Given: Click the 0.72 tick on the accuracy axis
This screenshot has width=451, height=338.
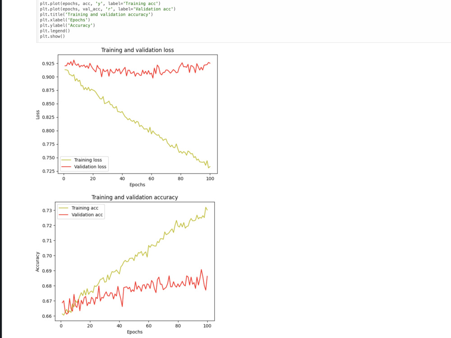Looking at the screenshot, I should [47, 226].
